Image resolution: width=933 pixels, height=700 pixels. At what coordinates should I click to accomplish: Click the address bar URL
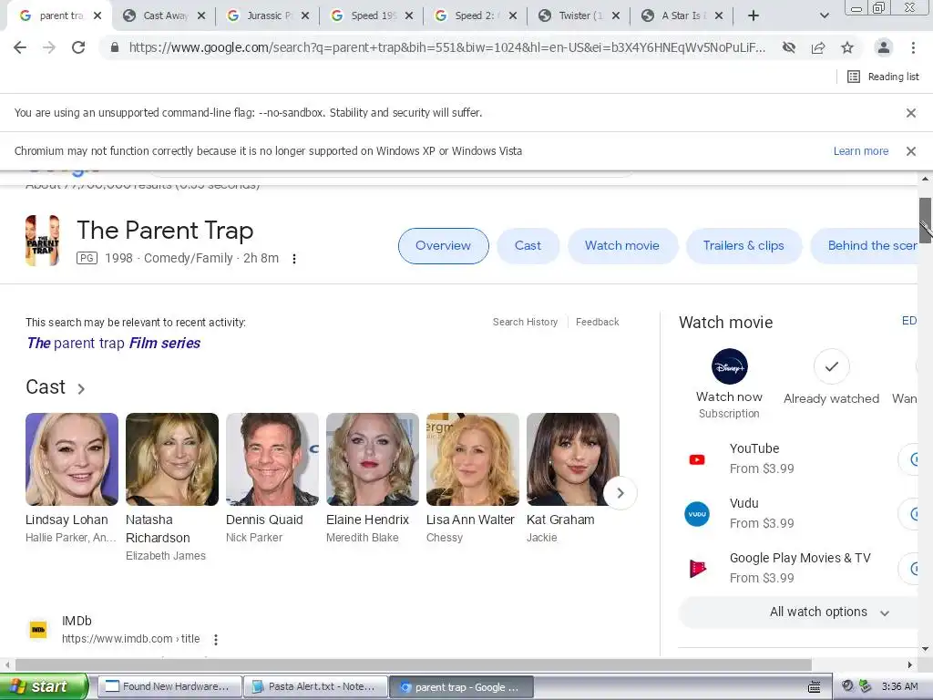(x=446, y=47)
